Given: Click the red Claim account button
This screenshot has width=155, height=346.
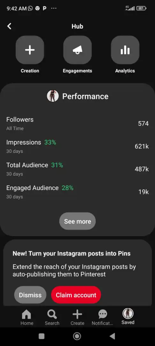Looking at the screenshot, I should [x=76, y=295].
